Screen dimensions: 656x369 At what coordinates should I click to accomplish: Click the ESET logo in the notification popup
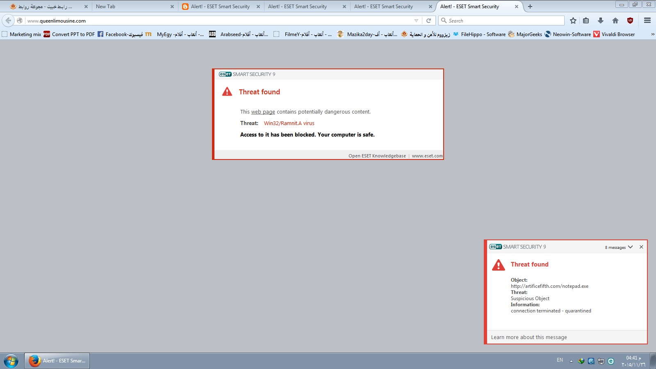[x=495, y=247]
